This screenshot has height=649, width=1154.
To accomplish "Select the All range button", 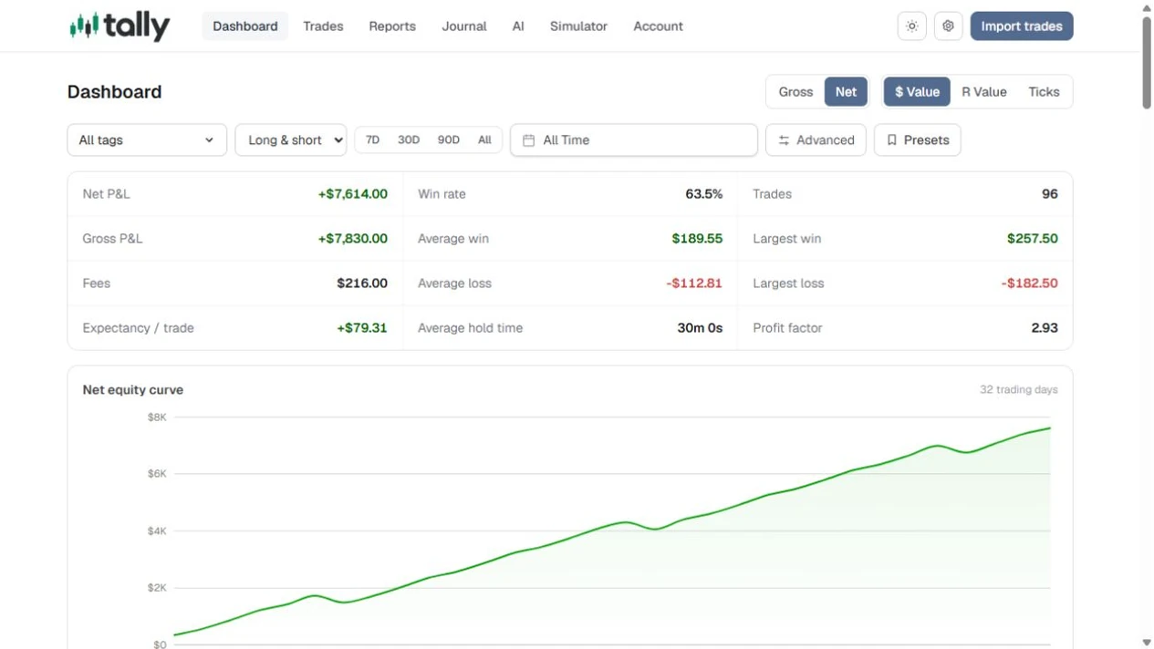I will coord(484,140).
